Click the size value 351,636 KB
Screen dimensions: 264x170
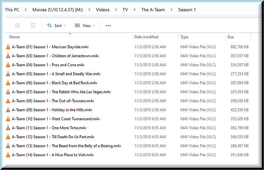[x=240, y=155]
